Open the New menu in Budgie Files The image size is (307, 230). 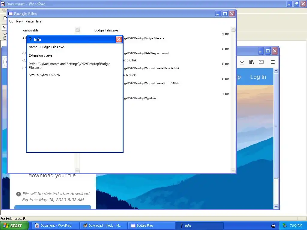click(19, 21)
